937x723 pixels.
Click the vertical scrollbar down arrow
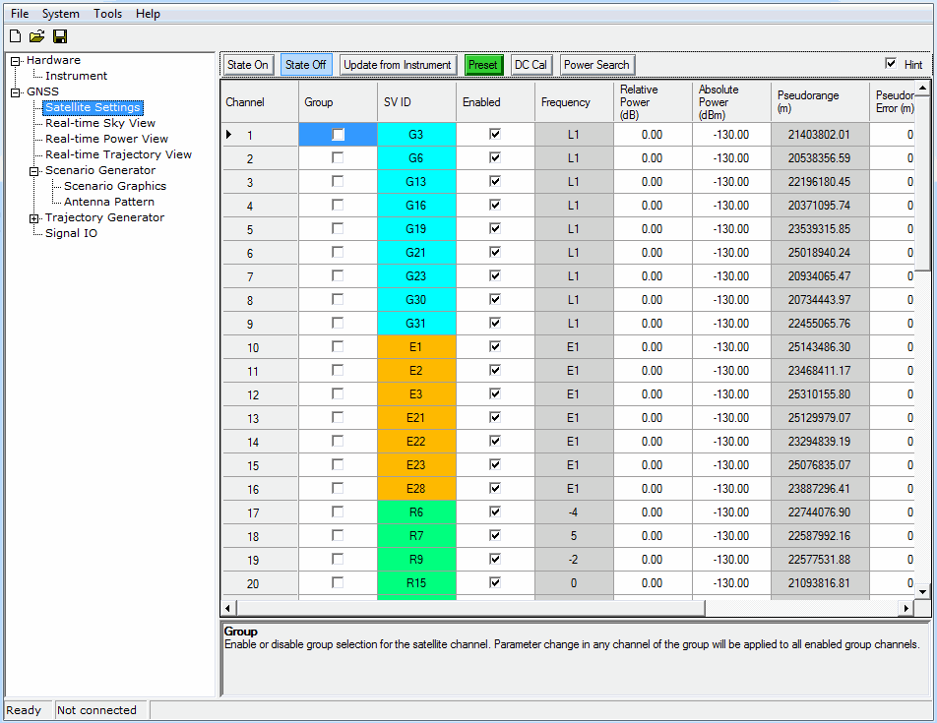[x=922, y=591]
